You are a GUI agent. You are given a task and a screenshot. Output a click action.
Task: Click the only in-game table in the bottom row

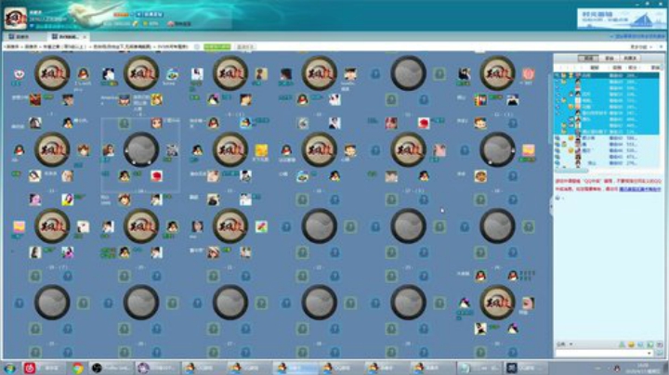tap(497, 302)
